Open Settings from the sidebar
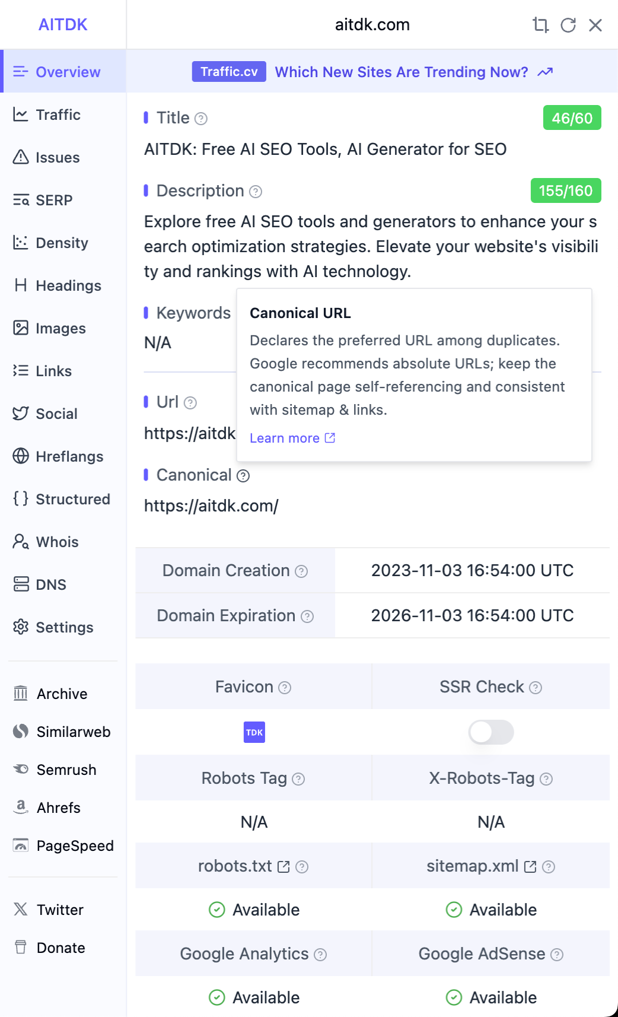This screenshot has width=618, height=1017. (x=64, y=627)
